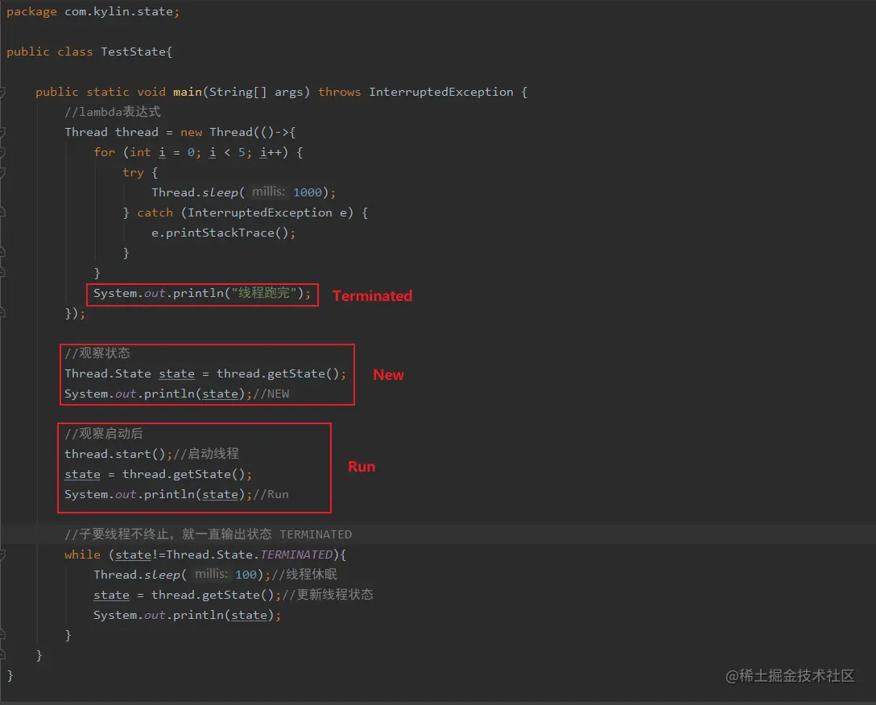Click the //NEW trailing comment
This screenshot has height=705, width=876.
coord(271,394)
